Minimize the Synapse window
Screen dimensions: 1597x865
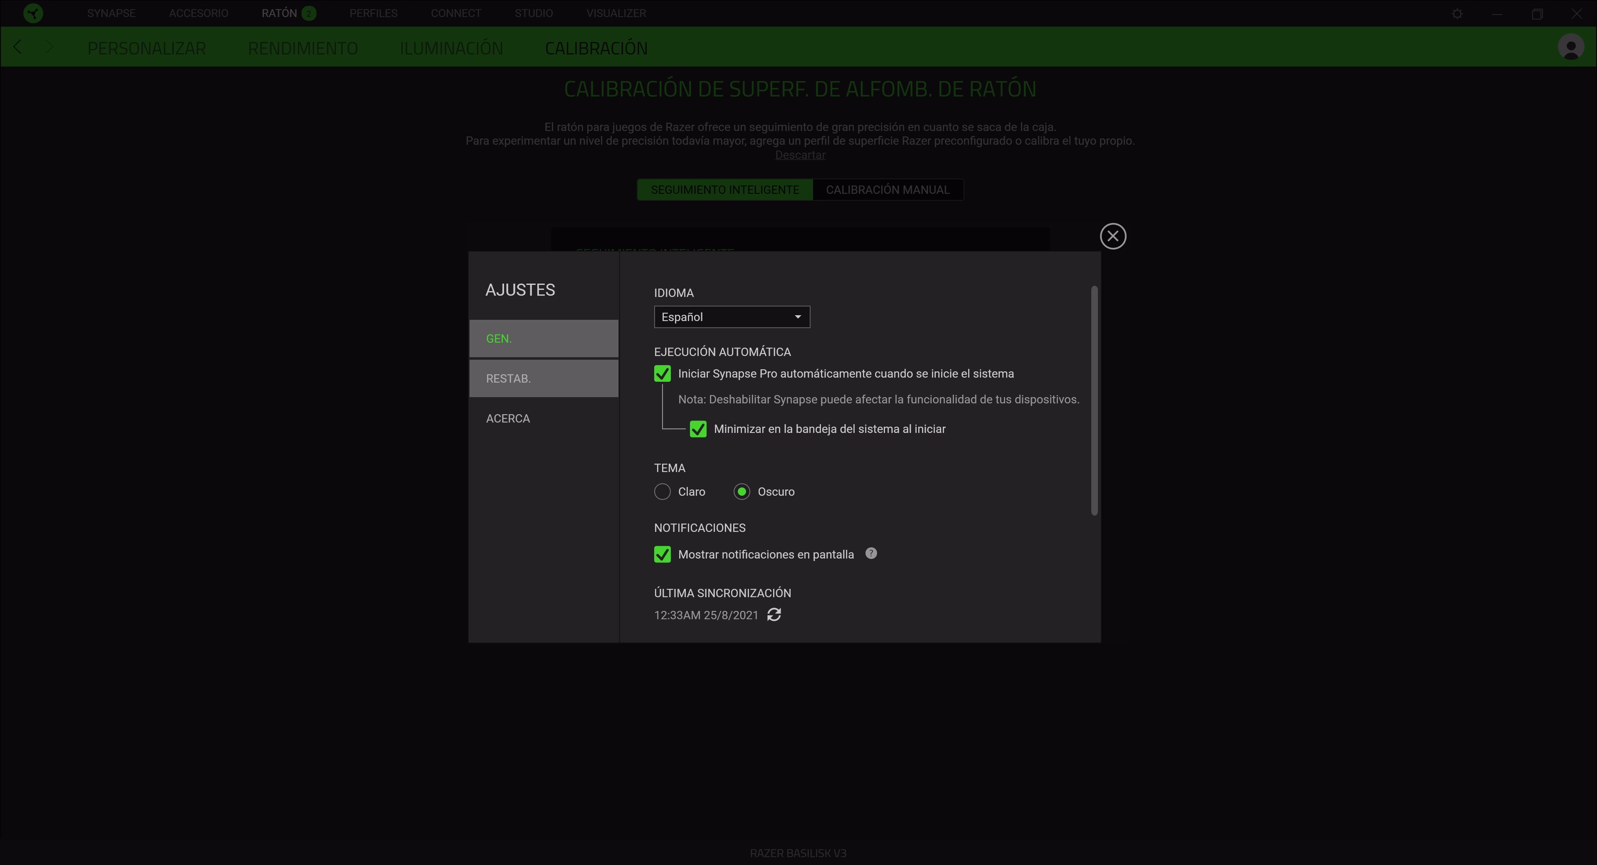pyautogui.click(x=1497, y=14)
